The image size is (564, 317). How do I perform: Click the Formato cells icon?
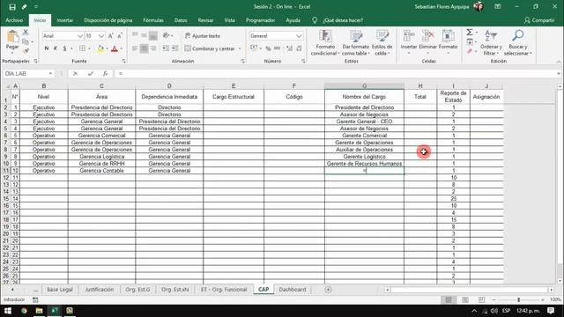pos(448,36)
